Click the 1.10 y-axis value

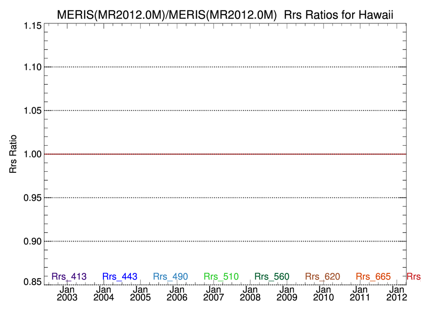(33, 67)
